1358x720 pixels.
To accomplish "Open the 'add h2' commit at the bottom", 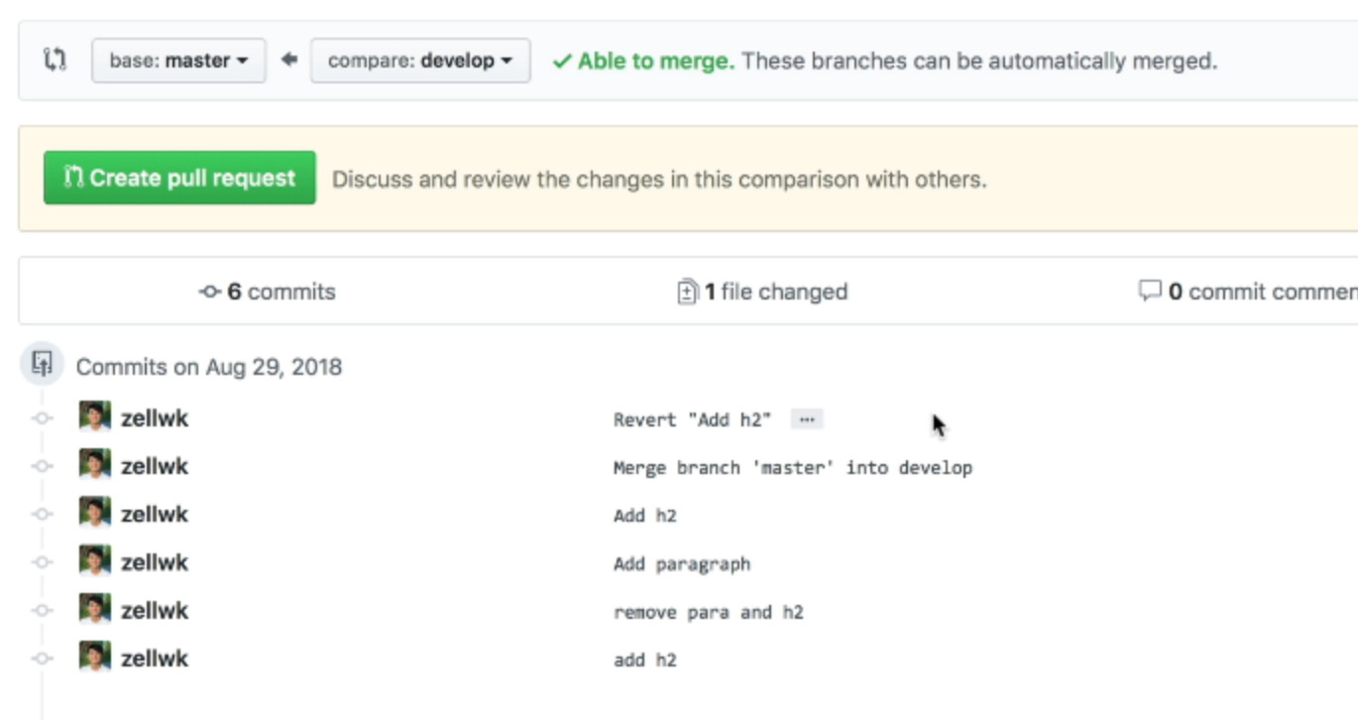I will [644, 657].
